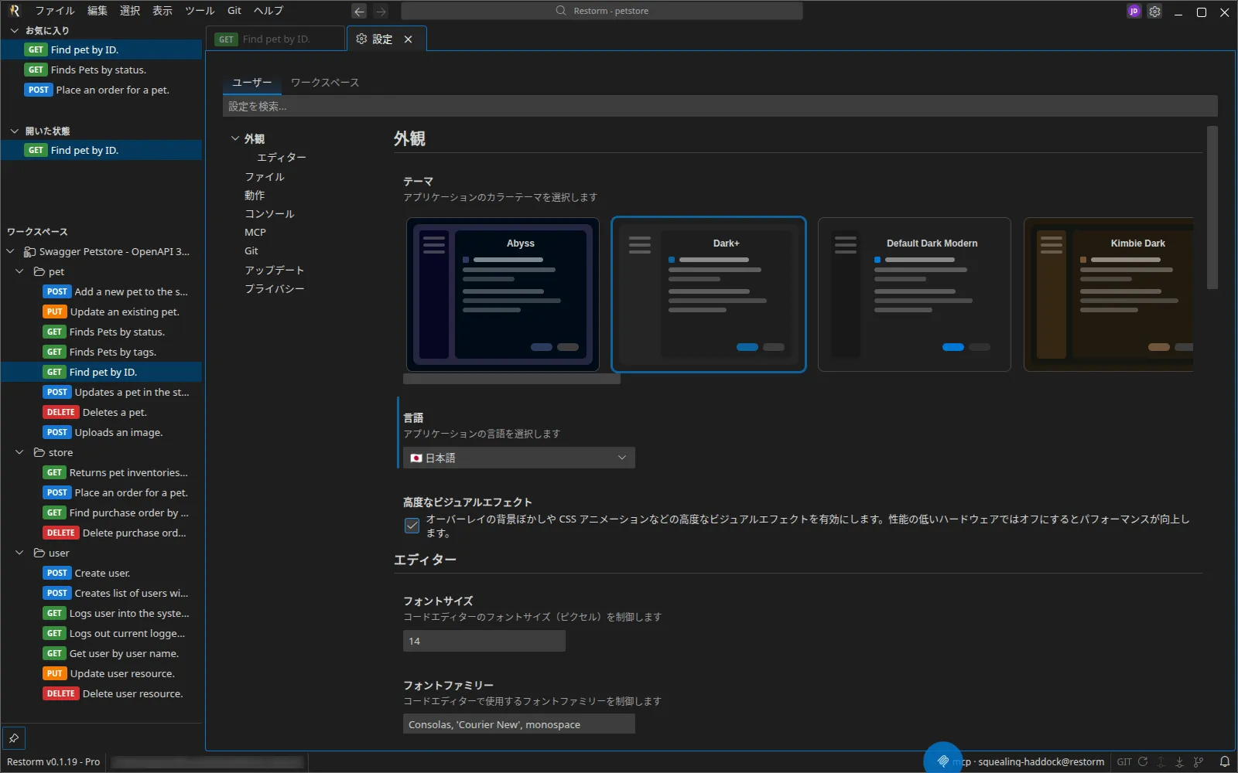Click the フォントサイズ input field
Screen dimensions: 1238x773
[484, 641]
